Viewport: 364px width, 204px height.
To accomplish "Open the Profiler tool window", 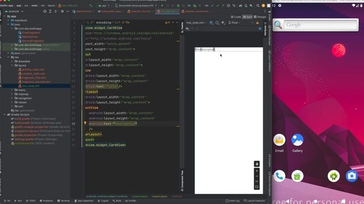I will pyautogui.click(x=131, y=201).
